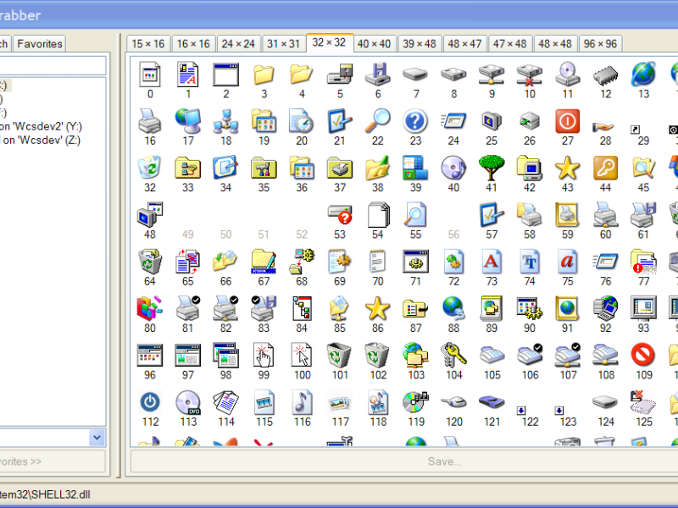678x508 pixels.
Task: Pick the CD drive icon 11
Action: [567, 75]
